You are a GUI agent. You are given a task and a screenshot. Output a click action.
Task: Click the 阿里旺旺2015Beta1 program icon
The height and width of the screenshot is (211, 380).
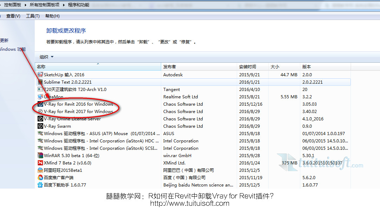40,170
